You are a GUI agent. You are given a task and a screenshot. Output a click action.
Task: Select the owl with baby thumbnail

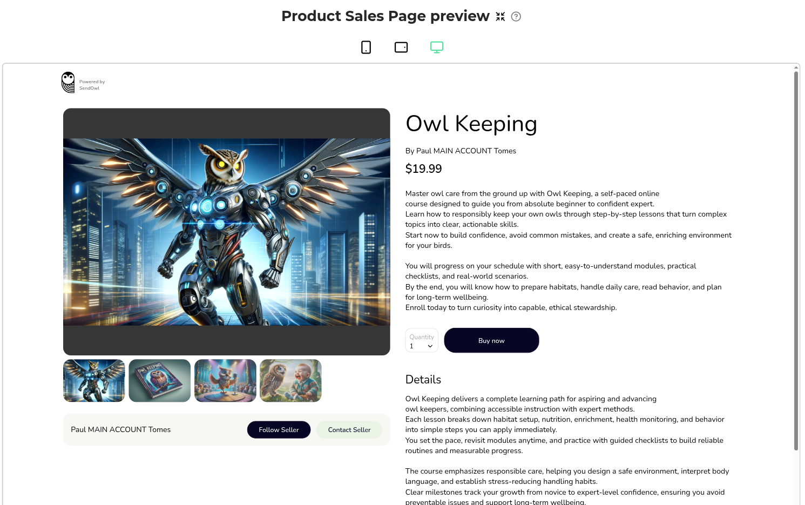point(290,381)
